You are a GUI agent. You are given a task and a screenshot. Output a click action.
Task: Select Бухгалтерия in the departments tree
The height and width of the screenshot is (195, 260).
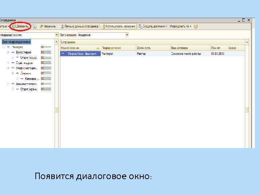click(x=23, y=52)
